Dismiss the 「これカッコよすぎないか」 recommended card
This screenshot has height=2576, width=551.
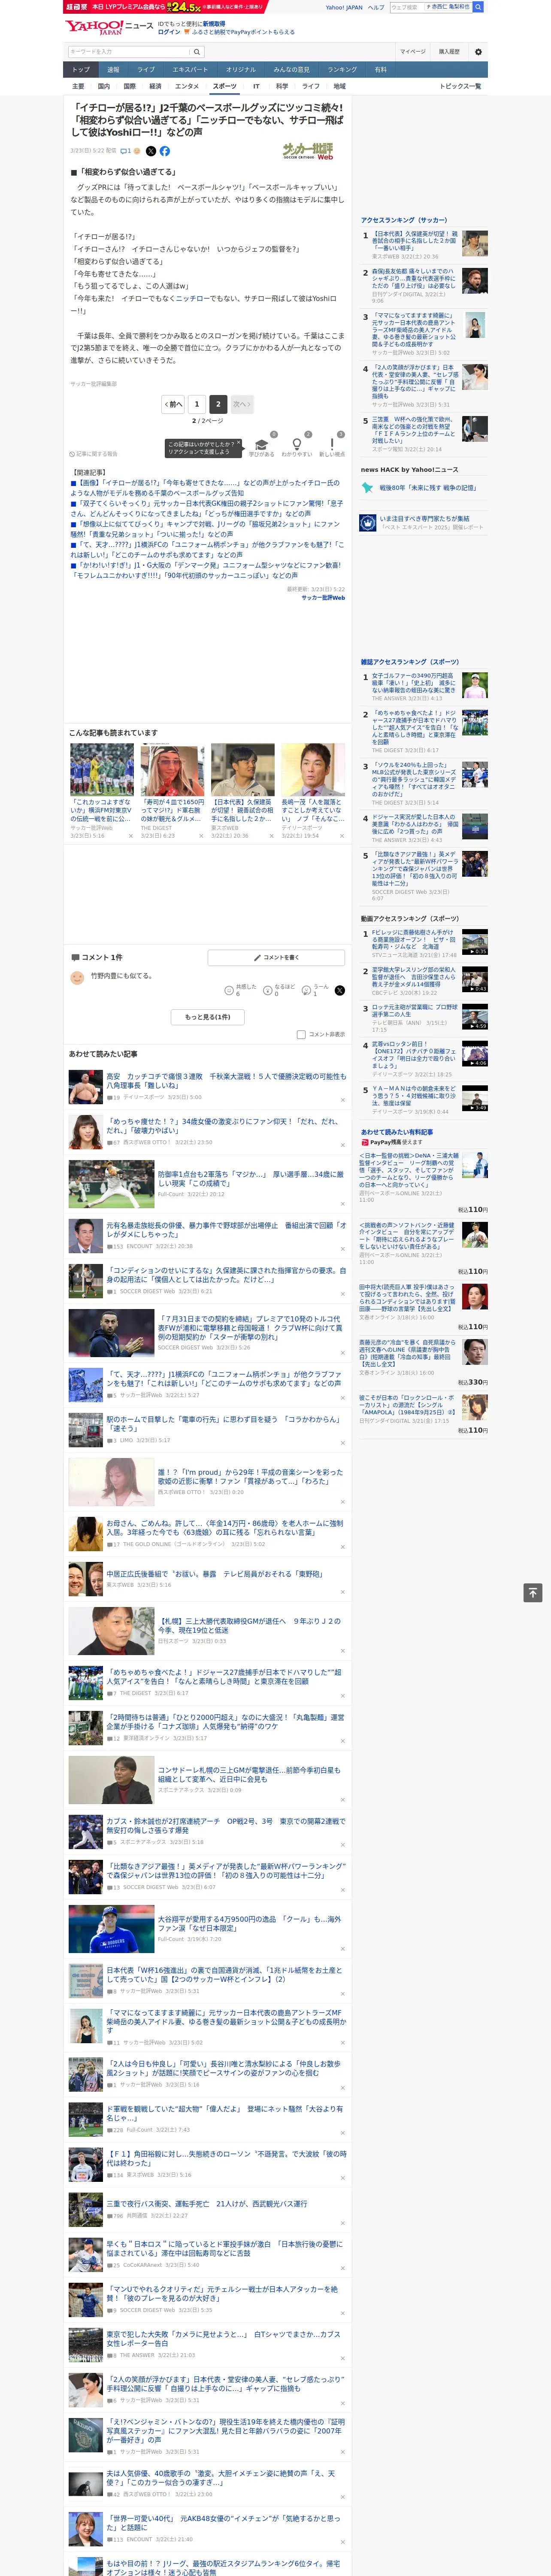(131, 836)
